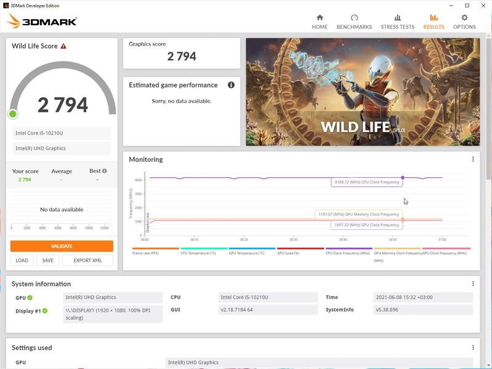Click the Best score info icon
The height and width of the screenshot is (369, 492).
tap(105, 171)
